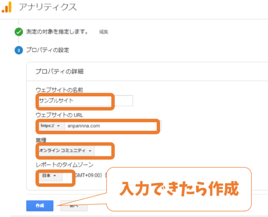This screenshot has width=268, height=217.
Task: Click the blue 作成 button
Action: click(x=40, y=206)
